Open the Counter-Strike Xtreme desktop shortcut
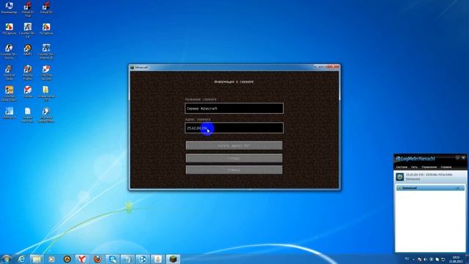Screen dimensions: 469x264 pos(46,51)
